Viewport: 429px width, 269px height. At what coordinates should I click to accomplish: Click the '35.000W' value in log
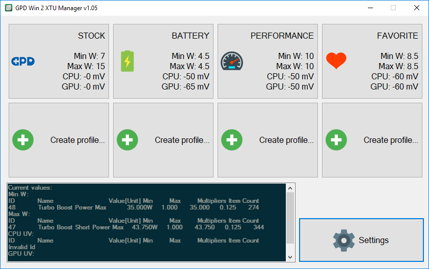[140, 207]
